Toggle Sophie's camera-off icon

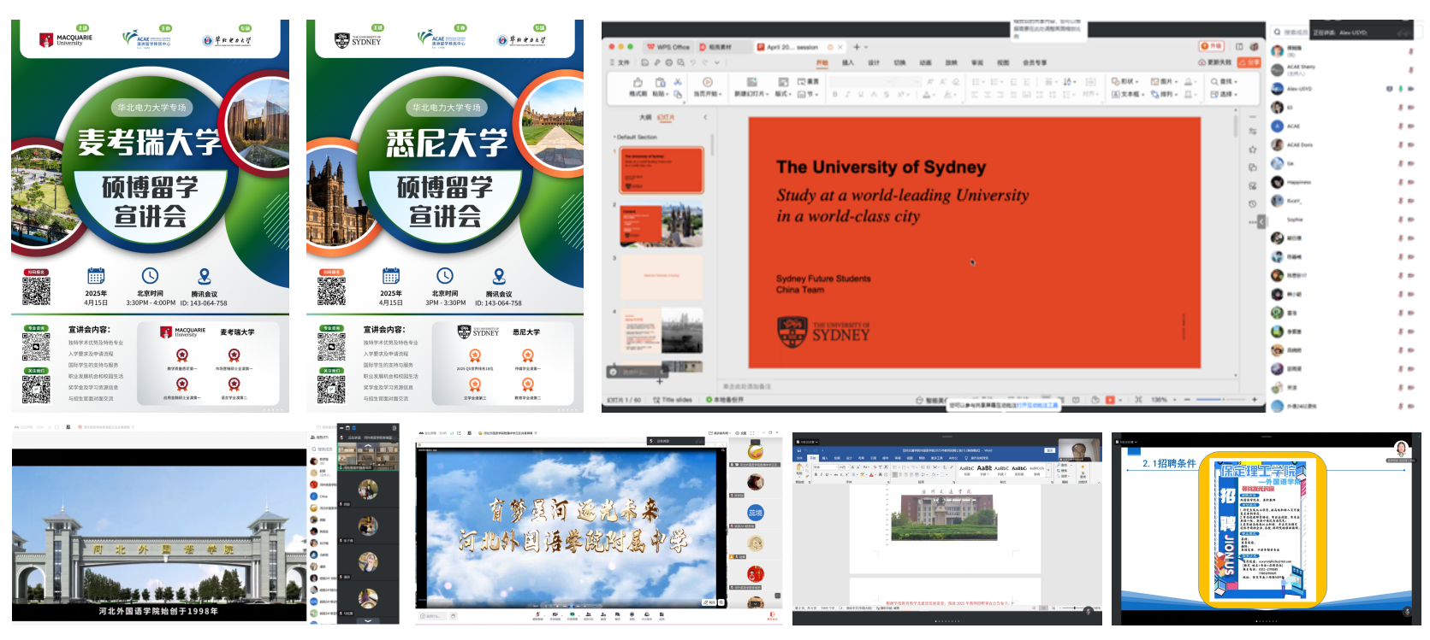[x=1411, y=220]
